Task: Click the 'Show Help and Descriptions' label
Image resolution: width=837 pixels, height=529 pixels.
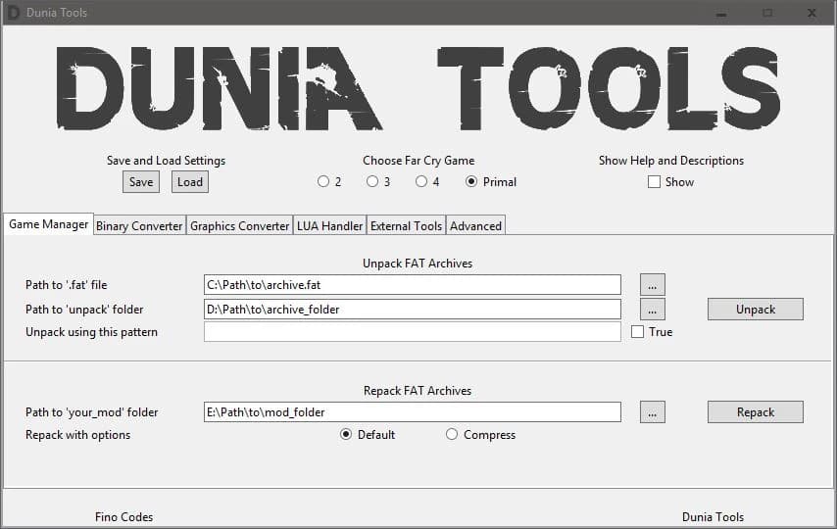Action: [671, 161]
